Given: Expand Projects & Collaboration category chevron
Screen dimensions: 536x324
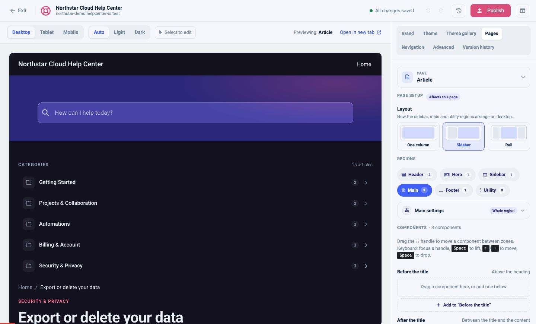Looking at the screenshot, I should [x=366, y=203].
